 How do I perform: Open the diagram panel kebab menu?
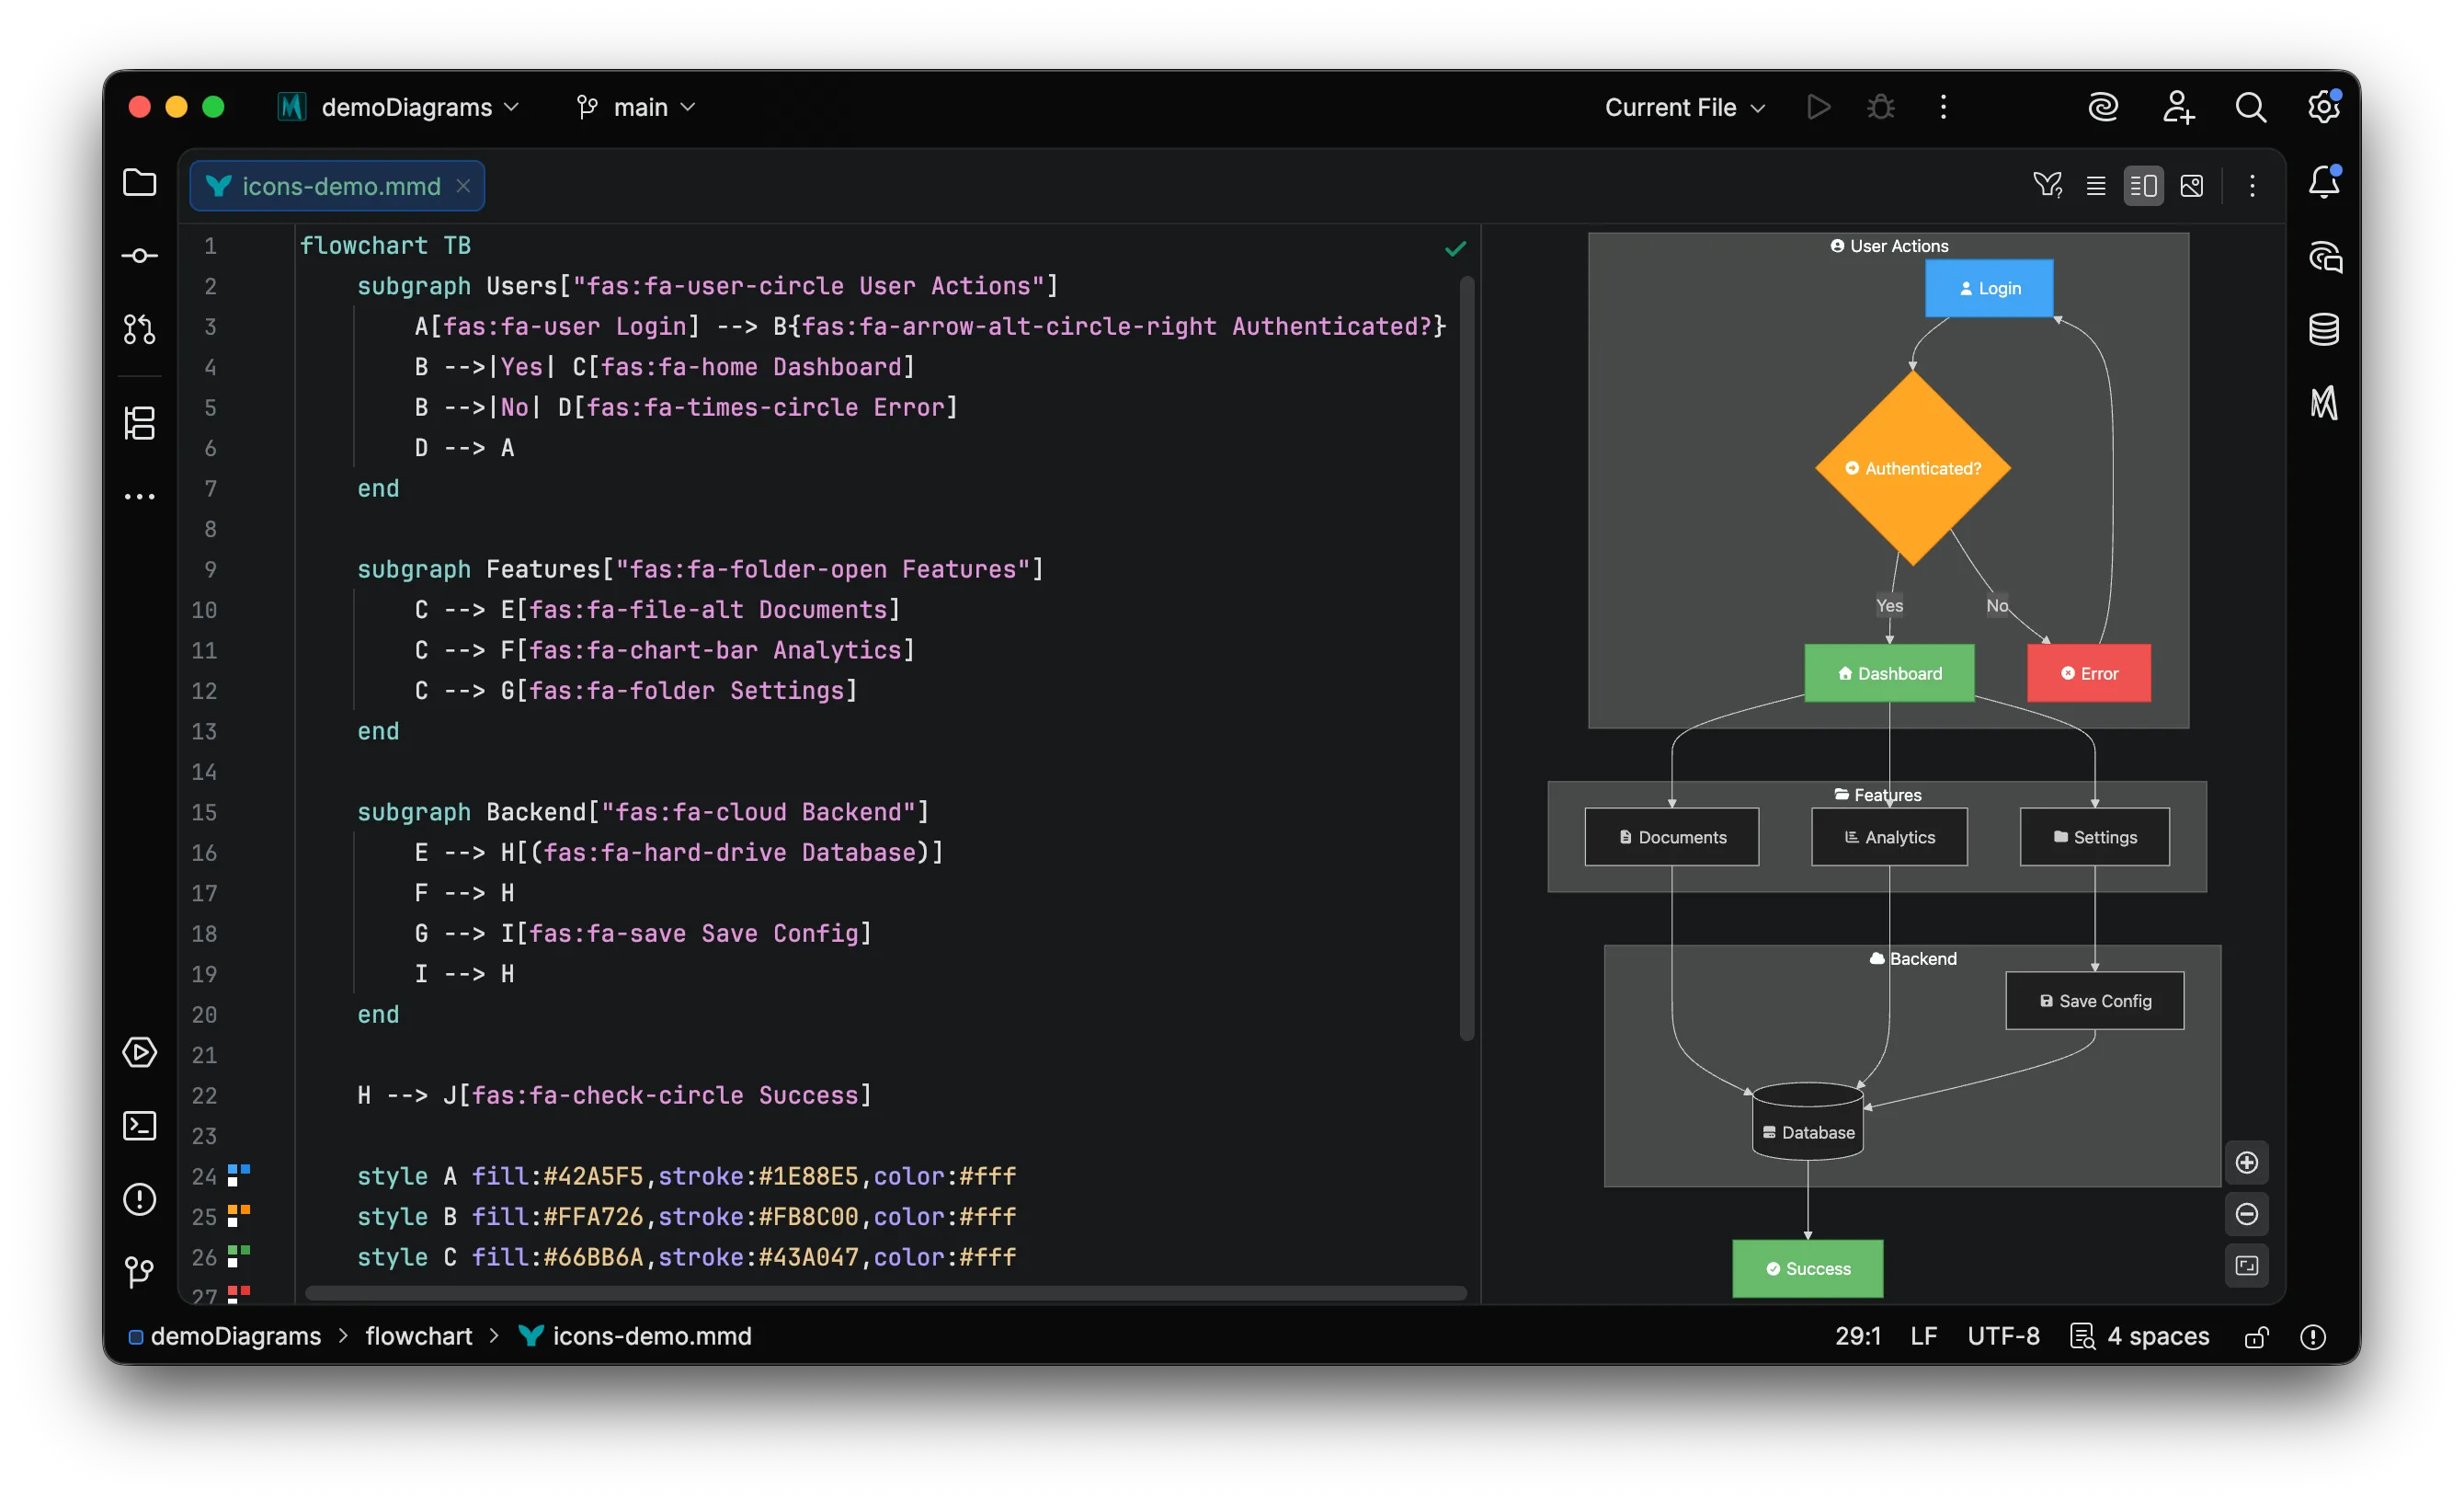coord(2252,185)
